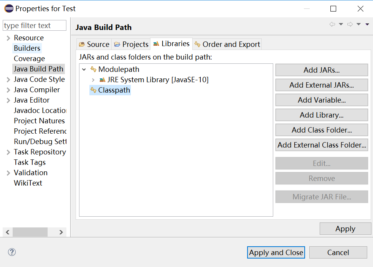
Task: Click Apply and Close button
Action: point(276,252)
